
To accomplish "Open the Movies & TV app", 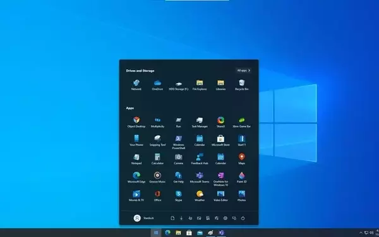I will click(136, 196).
